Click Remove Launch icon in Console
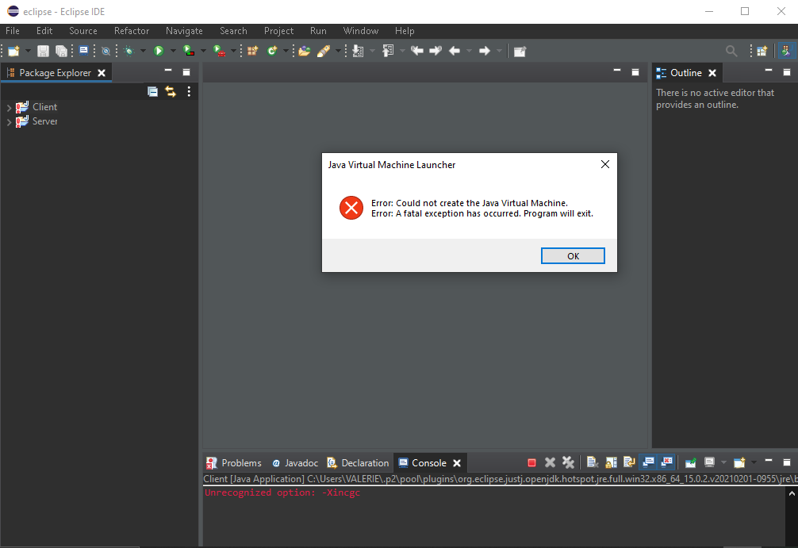Screen dimensions: 798x548 point(550,462)
